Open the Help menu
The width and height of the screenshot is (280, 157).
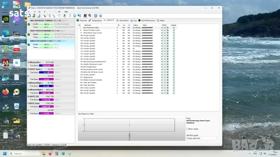coord(66,12)
